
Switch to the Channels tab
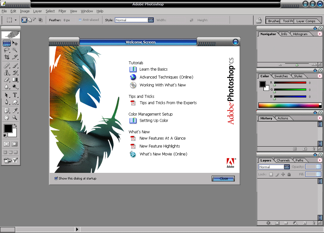click(x=283, y=161)
